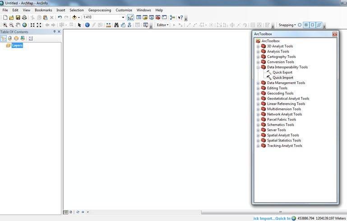347x221 pixels.
Task: Select the Layers data frame
Action: coord(17,46)
